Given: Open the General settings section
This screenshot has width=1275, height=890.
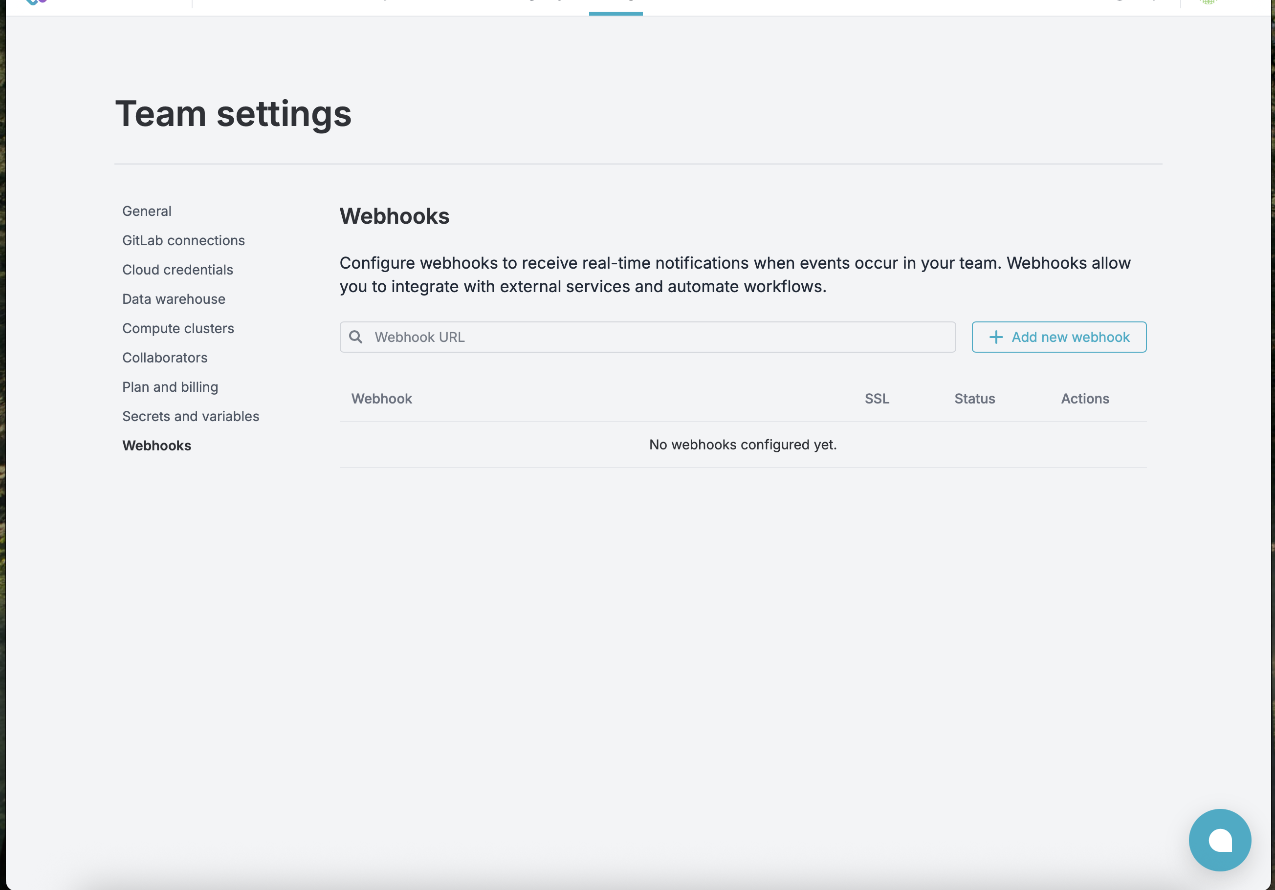Looking at the screenshot, I should 147,211.
